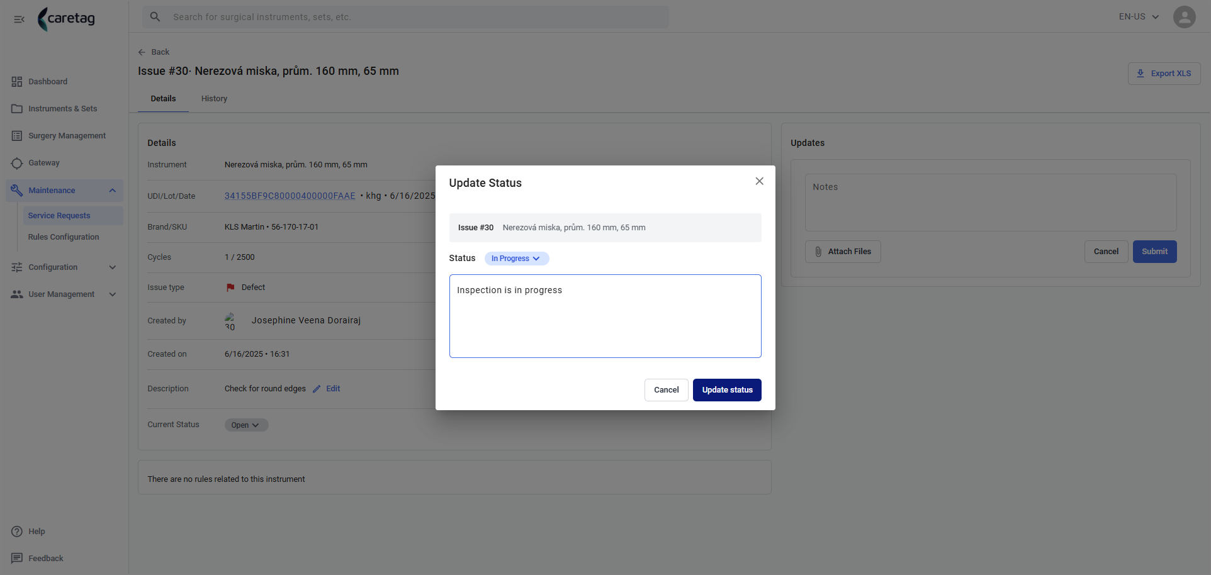Click the User Management people icon
Viewport: 1211px width, 575px height.
[x=17, y=294]
